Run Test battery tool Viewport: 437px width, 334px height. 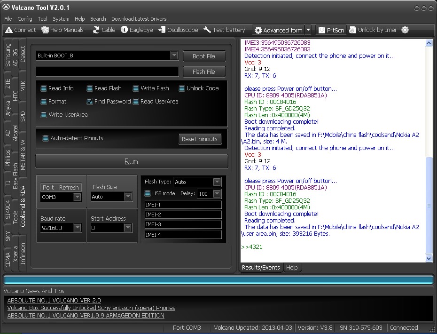224,30
